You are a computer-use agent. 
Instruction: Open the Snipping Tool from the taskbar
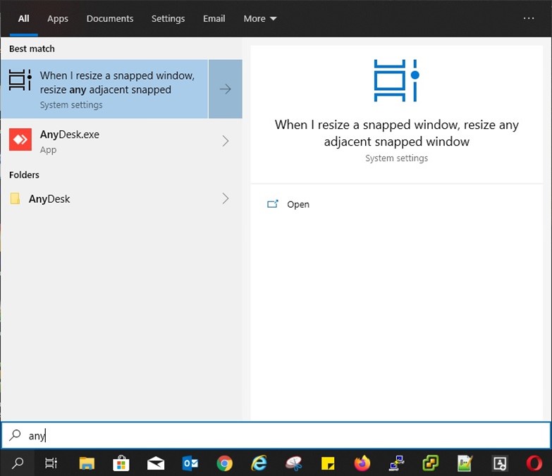pyautogui.click(x=293, y=463)
